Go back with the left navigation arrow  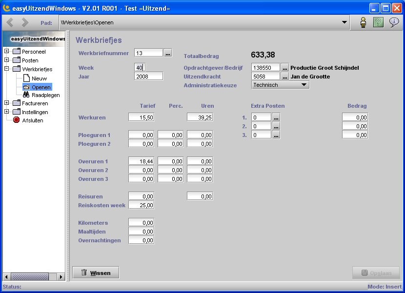pos(10,22)
